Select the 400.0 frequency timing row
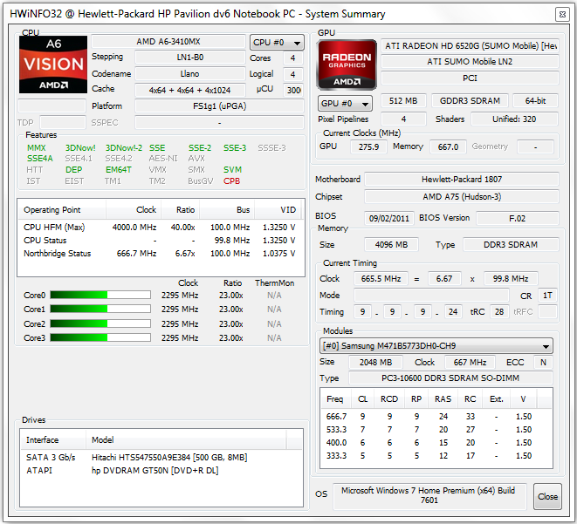577x524 pixels. click(436, 443)
